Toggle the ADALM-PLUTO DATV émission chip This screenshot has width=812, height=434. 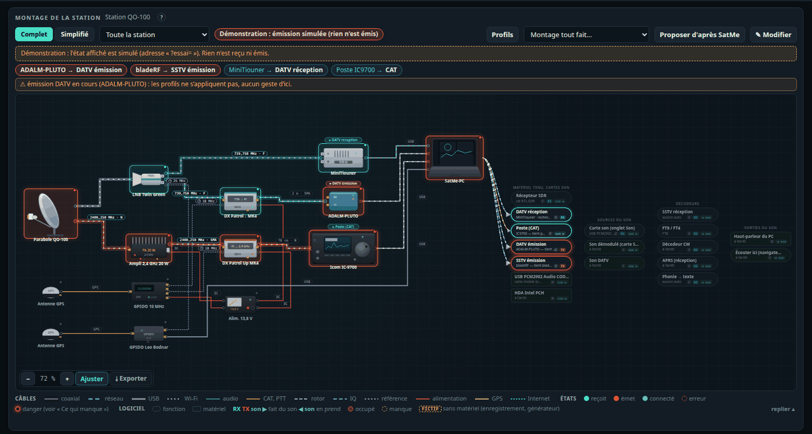[x=71, y=70]
